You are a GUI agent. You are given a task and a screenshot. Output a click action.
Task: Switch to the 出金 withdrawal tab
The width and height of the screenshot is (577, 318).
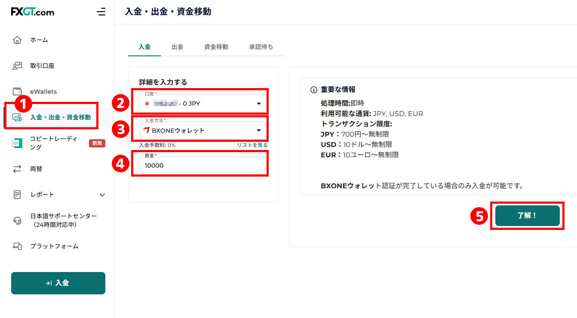(x=177, y=46)
